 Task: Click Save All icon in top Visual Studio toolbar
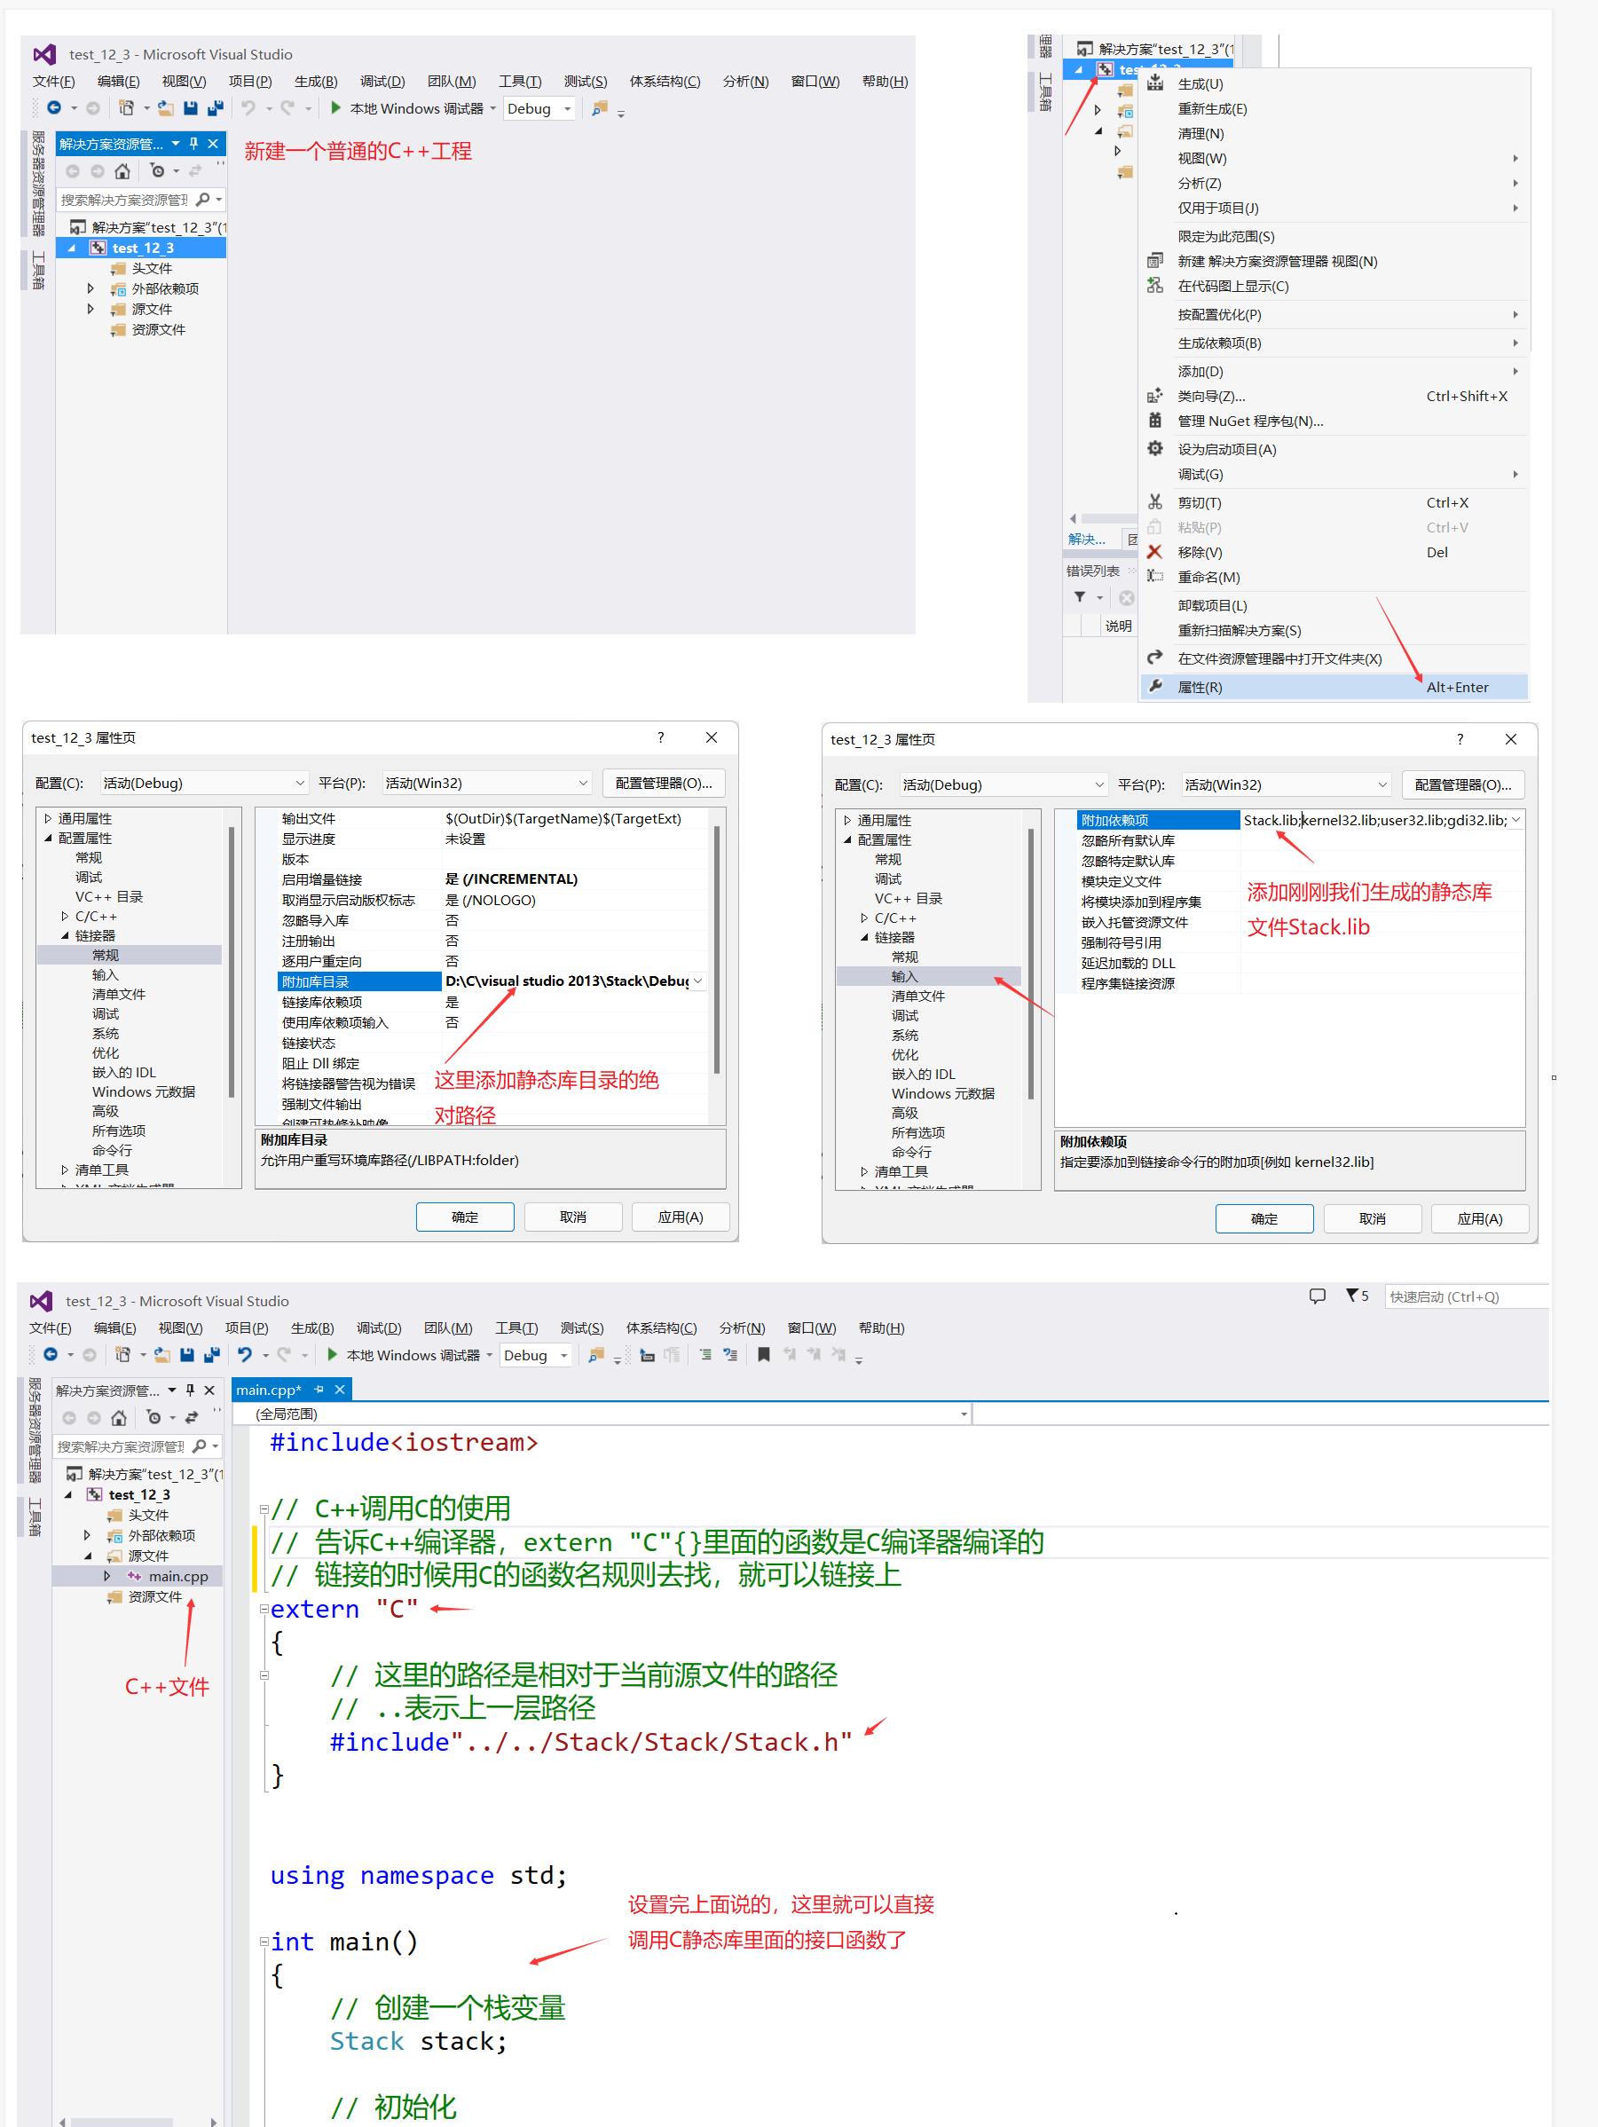coord(216,108)
